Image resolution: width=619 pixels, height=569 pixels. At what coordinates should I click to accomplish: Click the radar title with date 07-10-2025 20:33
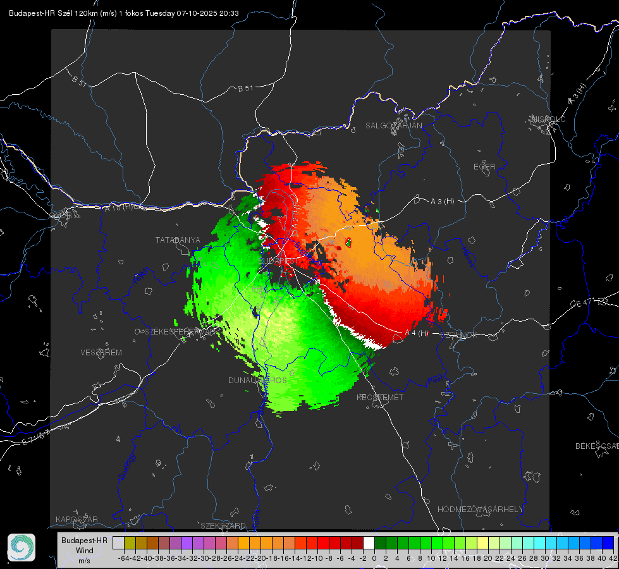[x=123, y=13]
